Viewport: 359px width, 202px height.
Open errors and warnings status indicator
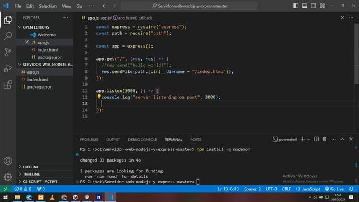[22, 189]
